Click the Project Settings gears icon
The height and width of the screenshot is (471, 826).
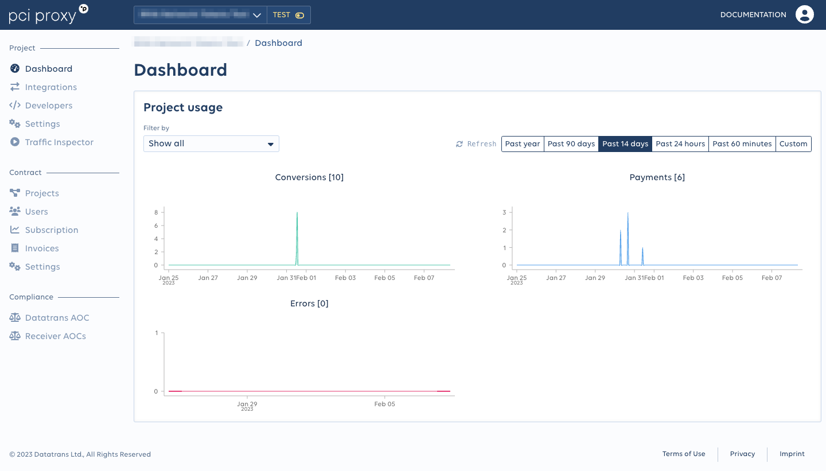click(x=15, y=124)
